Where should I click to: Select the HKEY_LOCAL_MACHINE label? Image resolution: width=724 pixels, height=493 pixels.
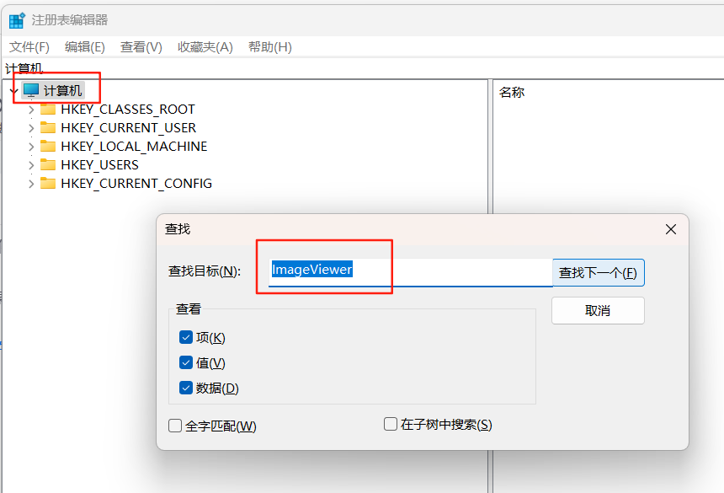click(x=134, y=147)
